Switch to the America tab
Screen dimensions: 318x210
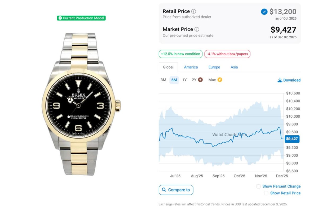[191, 67]
